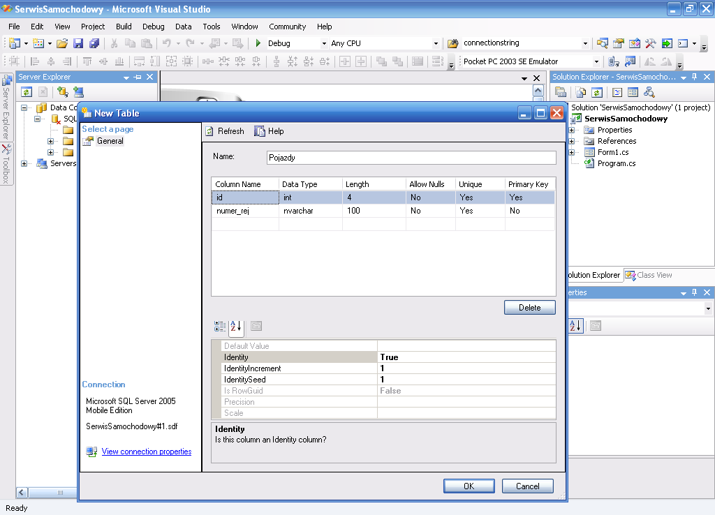The height and width of the screenshot is (515, 715).
Task: Expand References node in Solution Explorer
Action: tap(571, 141)
